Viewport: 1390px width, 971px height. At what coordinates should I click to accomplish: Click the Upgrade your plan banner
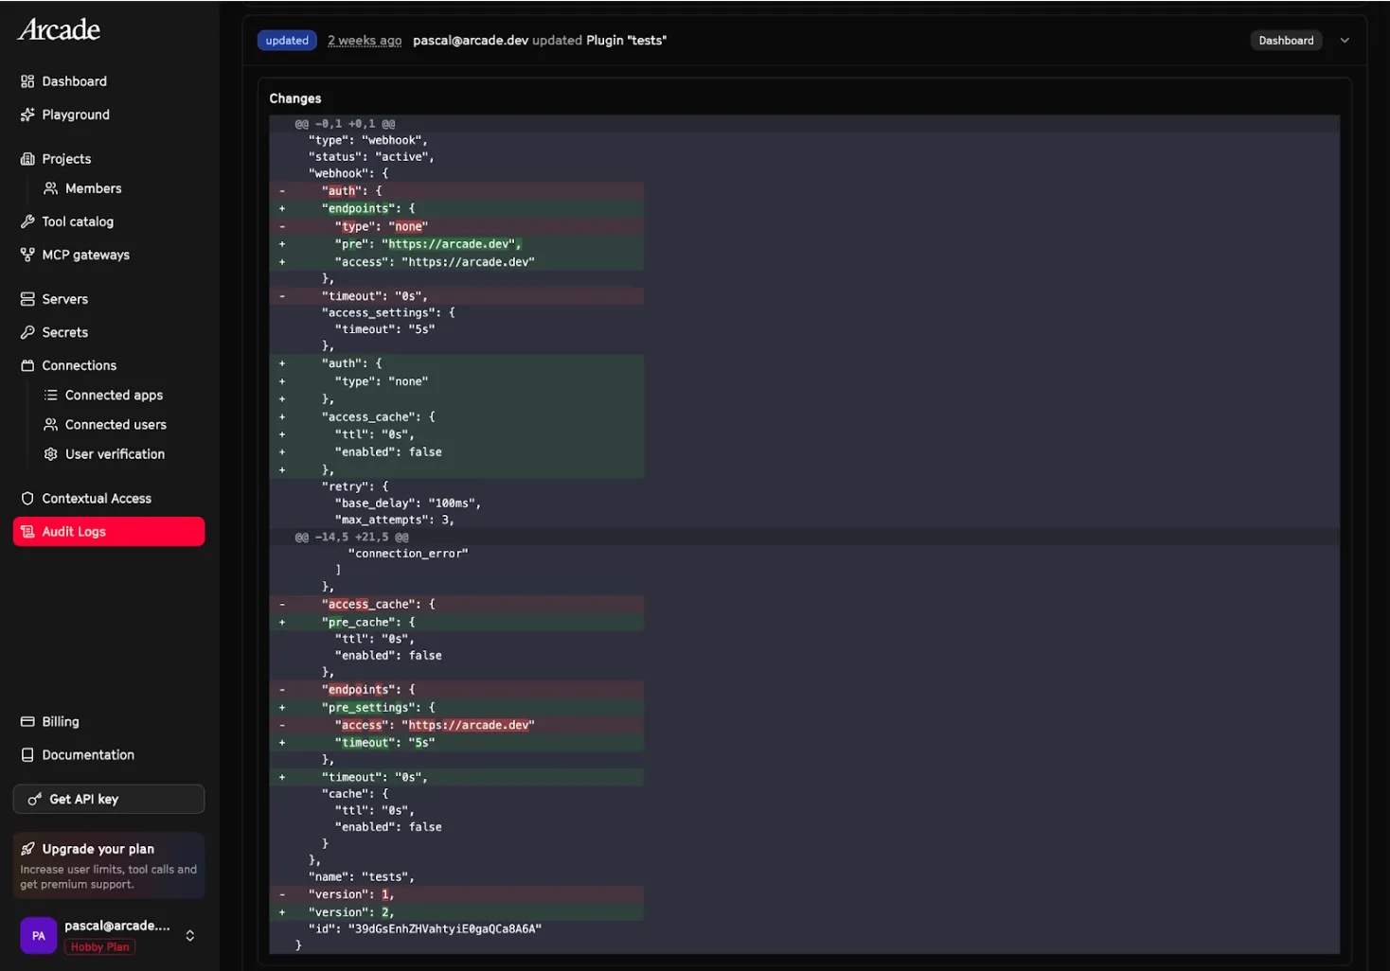click(x=108, y=865)
